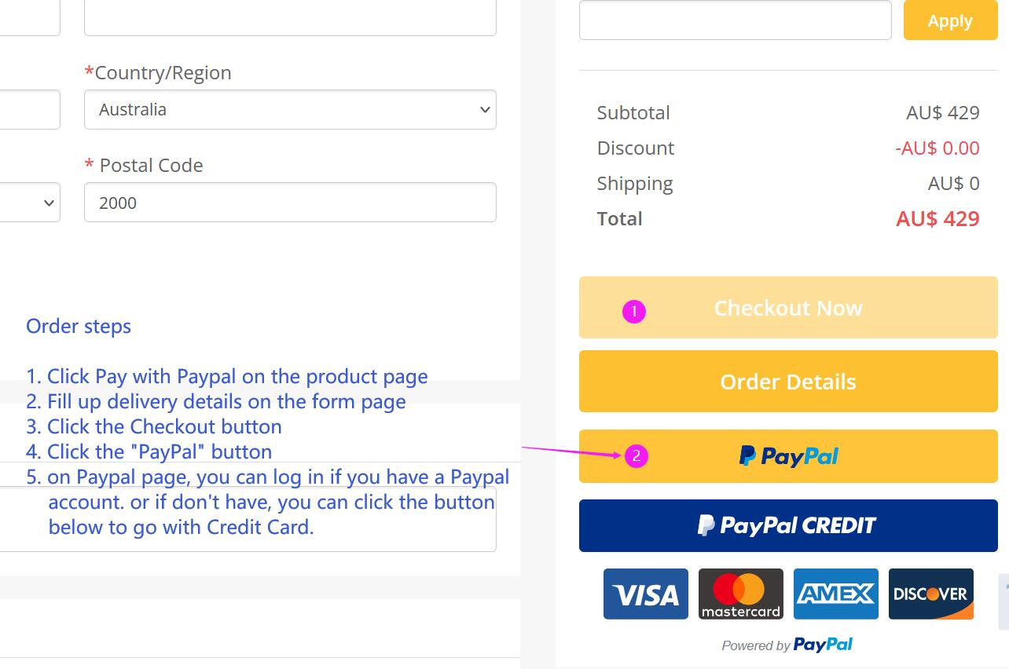Click the partially visible field left of Australia dropdown
The width and height of the screenshot is (1009, 669).
point(30,109)
